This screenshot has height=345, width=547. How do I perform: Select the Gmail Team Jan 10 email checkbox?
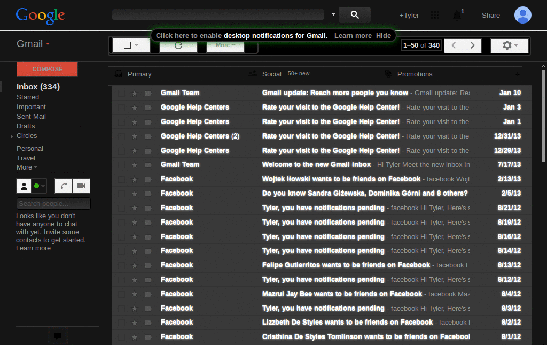click(x=121, y=93)
